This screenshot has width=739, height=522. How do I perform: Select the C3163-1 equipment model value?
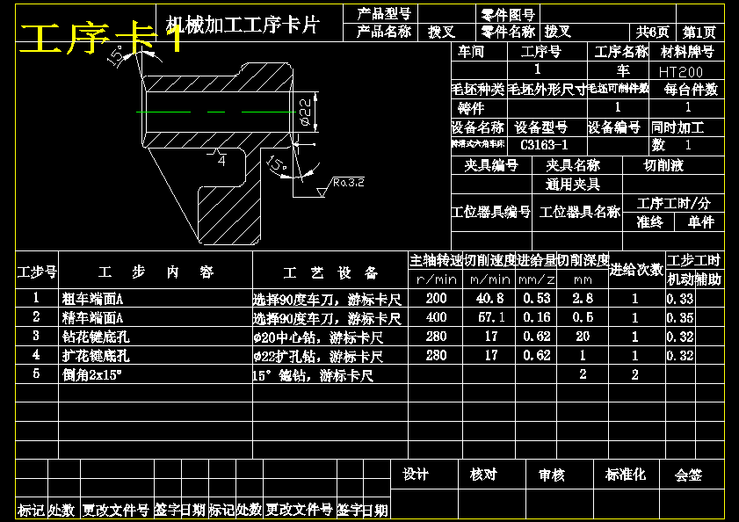click(x=544, y=145)
